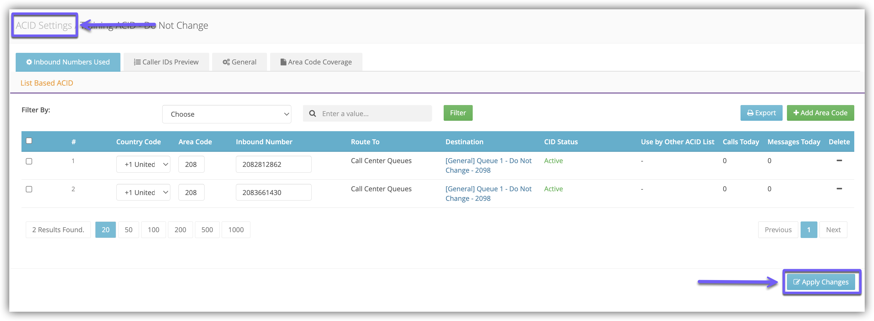This screenshot has width=874, height=321.
Task: Open Inbound Numbers Used gear tab
Action: pos(68,62)
